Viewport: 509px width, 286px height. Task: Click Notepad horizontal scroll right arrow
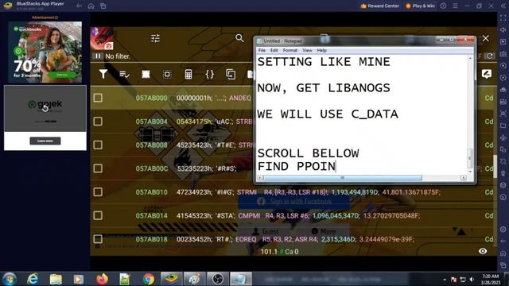coord(463,178)
